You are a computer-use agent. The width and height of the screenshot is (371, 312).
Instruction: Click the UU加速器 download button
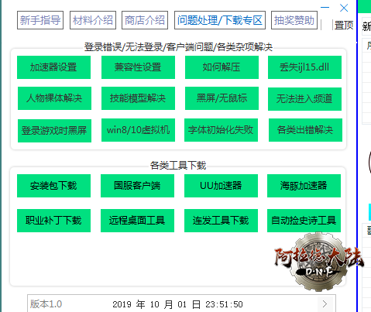point(221,186)
